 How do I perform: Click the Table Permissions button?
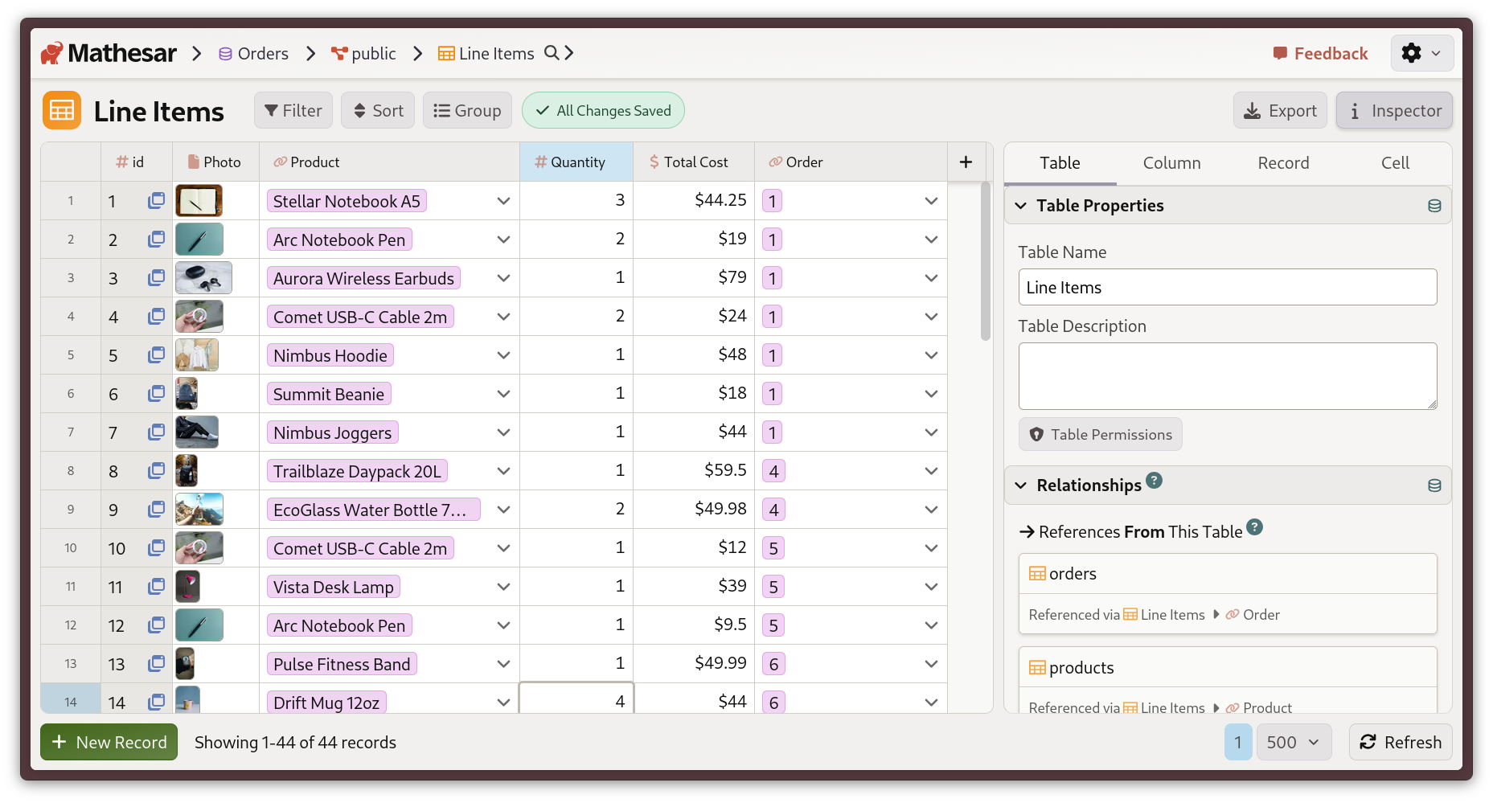click(1100, 434)
